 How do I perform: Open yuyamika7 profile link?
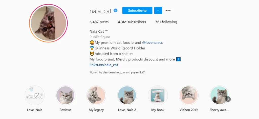point(138,72)
